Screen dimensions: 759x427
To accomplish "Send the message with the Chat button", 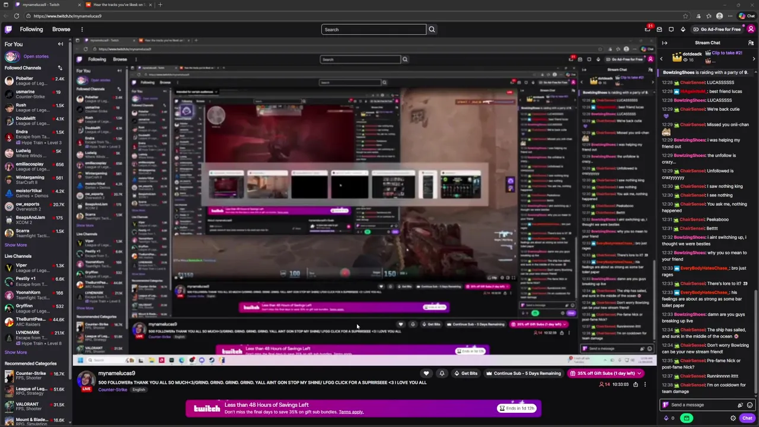I will pyautogui.click(x=747, y=418).
